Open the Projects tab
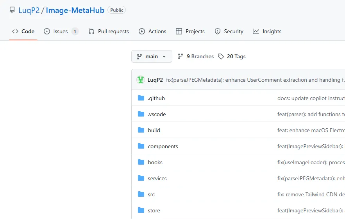The width and height of the screenshot is (345, 219). 190,31
